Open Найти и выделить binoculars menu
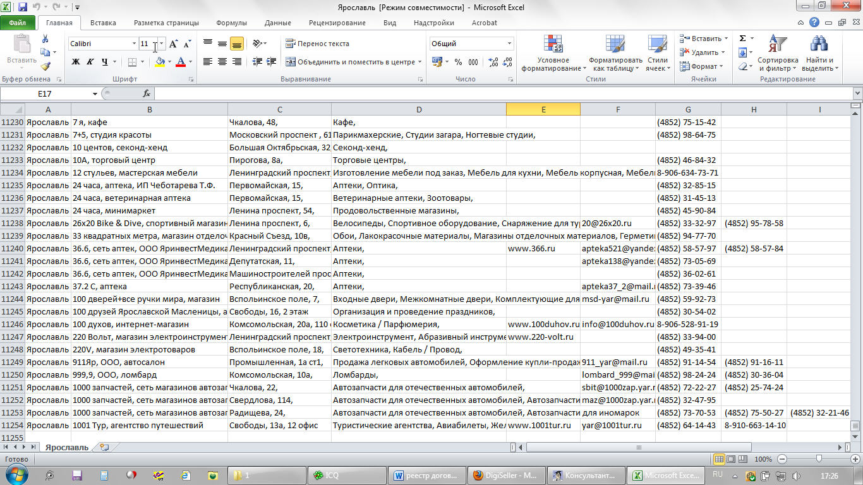 tap(819, 53)
